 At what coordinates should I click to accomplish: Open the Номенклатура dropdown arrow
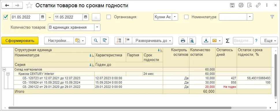tap(250, 17)
